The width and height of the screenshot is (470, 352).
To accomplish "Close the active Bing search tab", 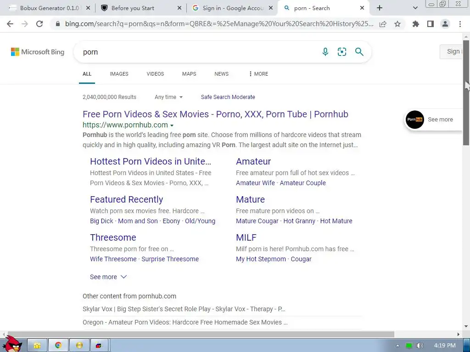I will coord(362,8).
